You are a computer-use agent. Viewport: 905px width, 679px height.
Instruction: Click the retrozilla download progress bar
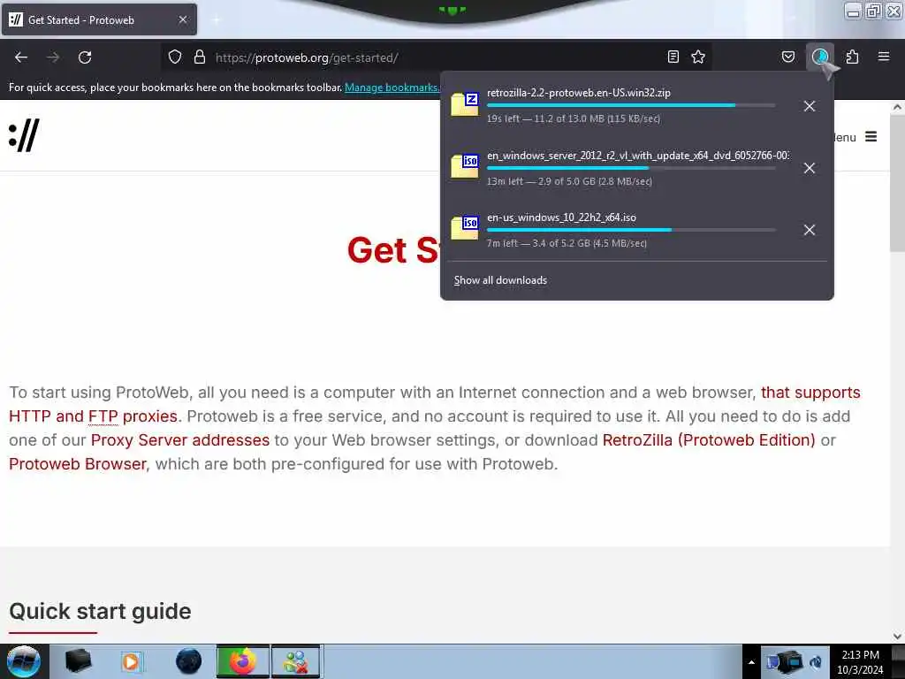click(631, 106)
